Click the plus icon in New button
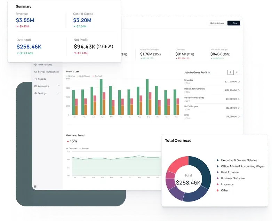The height and width of the screenshot is (221, 272). pos(231,23)
